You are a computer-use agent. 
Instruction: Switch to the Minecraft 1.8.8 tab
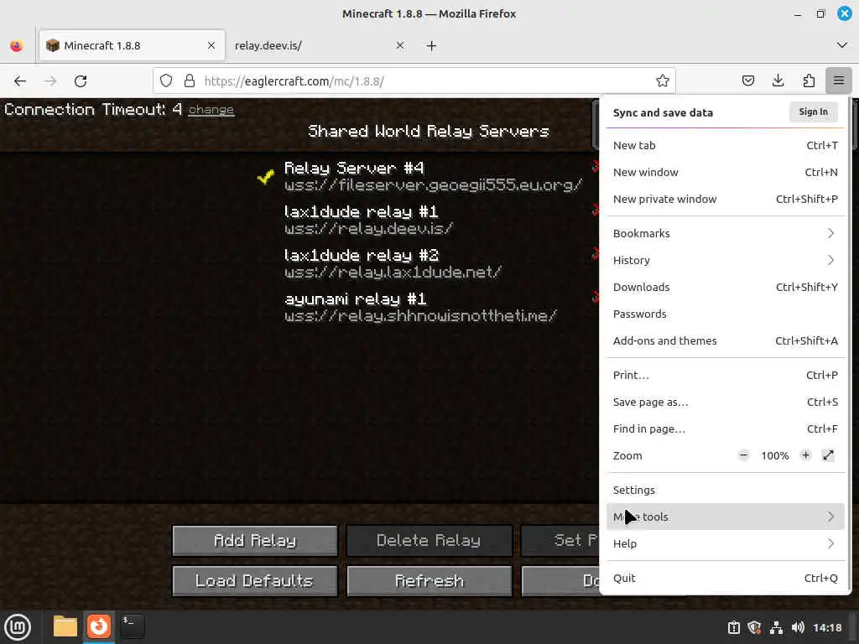[132, 45]
